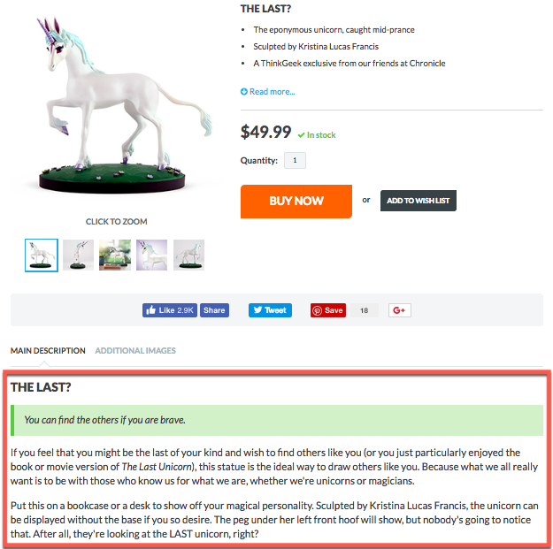553x549 pixels.
Task: Click the Facebook Share button
Action: coord(214,310)
